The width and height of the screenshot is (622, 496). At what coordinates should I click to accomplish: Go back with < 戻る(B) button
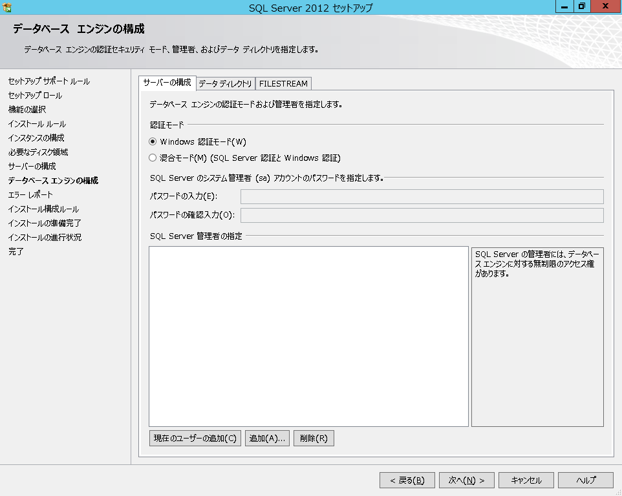(x=407, y=480)
